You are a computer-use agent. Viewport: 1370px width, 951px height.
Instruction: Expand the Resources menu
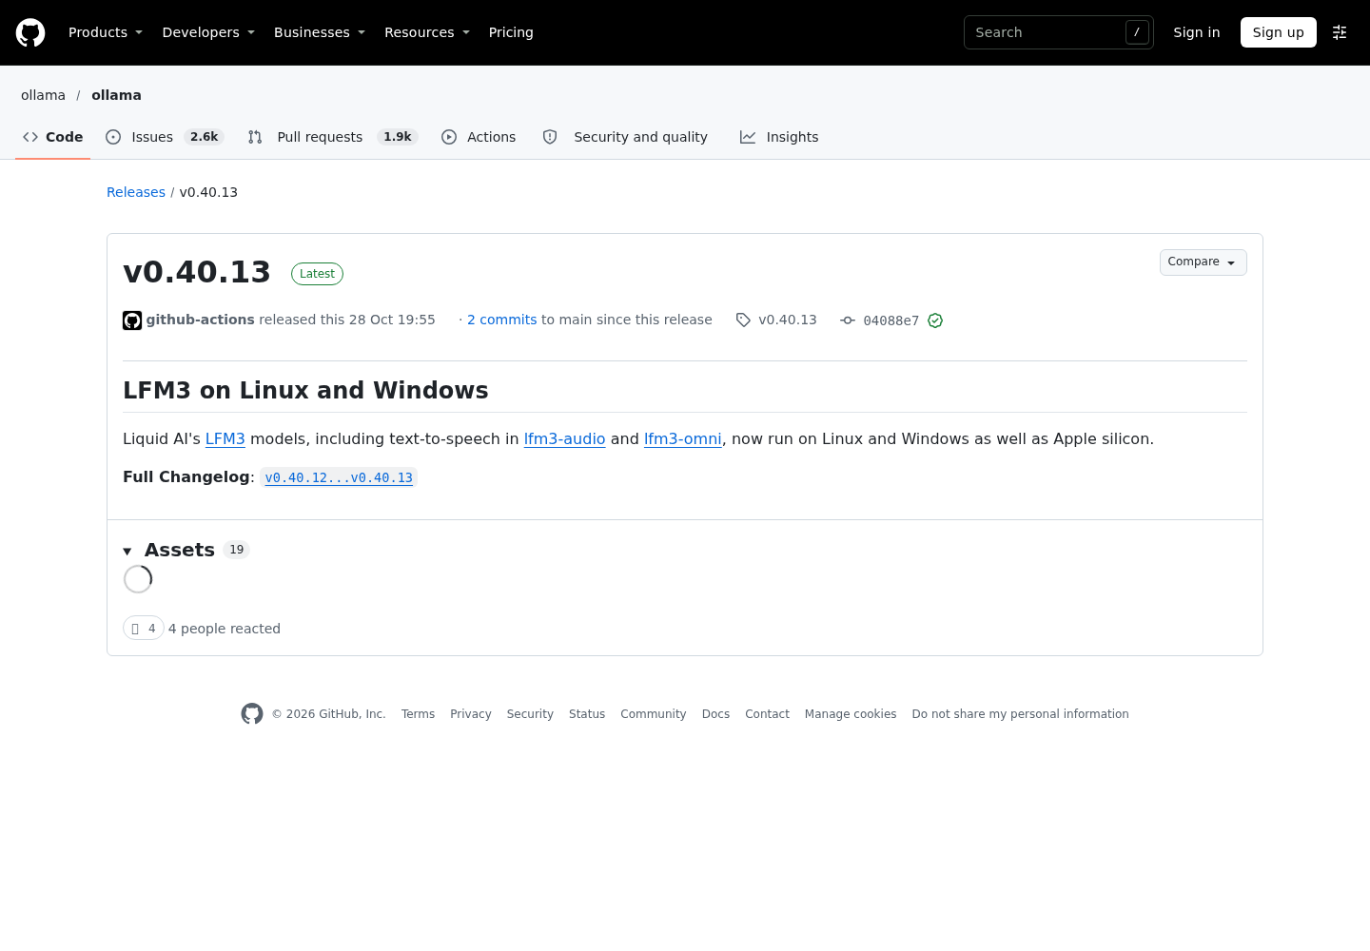[427, 32]
